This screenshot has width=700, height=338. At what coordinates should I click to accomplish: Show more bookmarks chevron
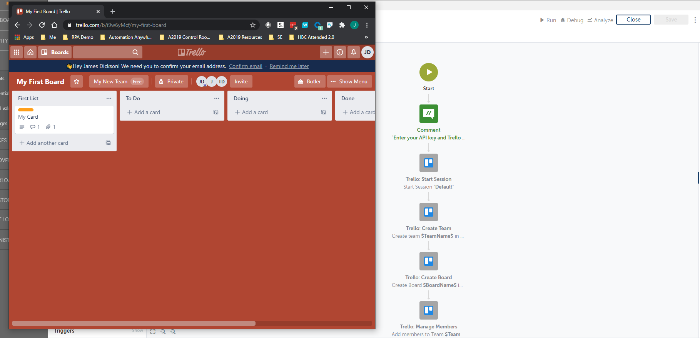366,37
